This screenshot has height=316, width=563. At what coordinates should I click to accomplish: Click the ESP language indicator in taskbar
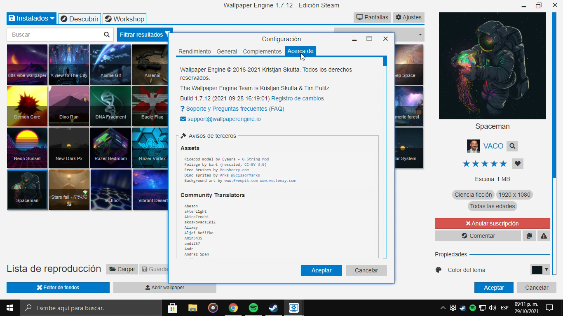click(504, 308)
